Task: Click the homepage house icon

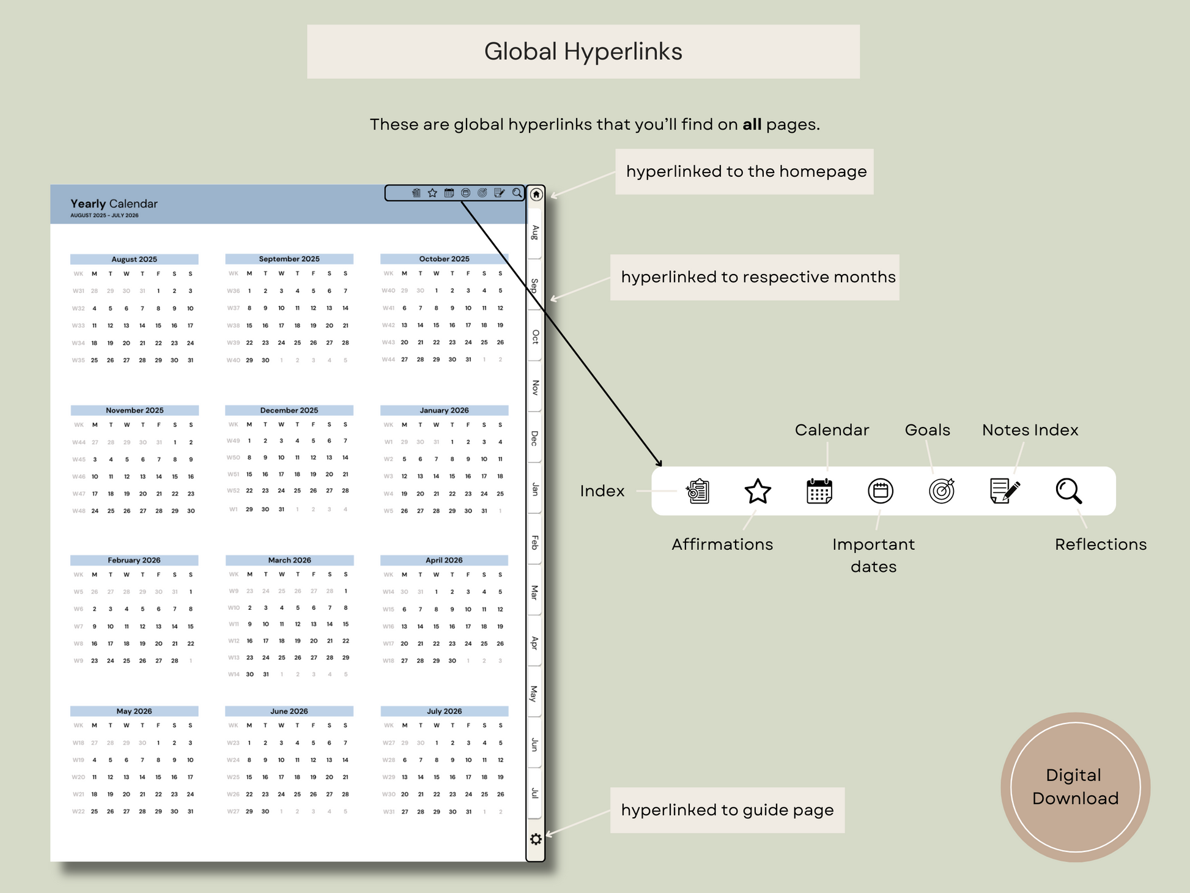Action: point(536,195)
